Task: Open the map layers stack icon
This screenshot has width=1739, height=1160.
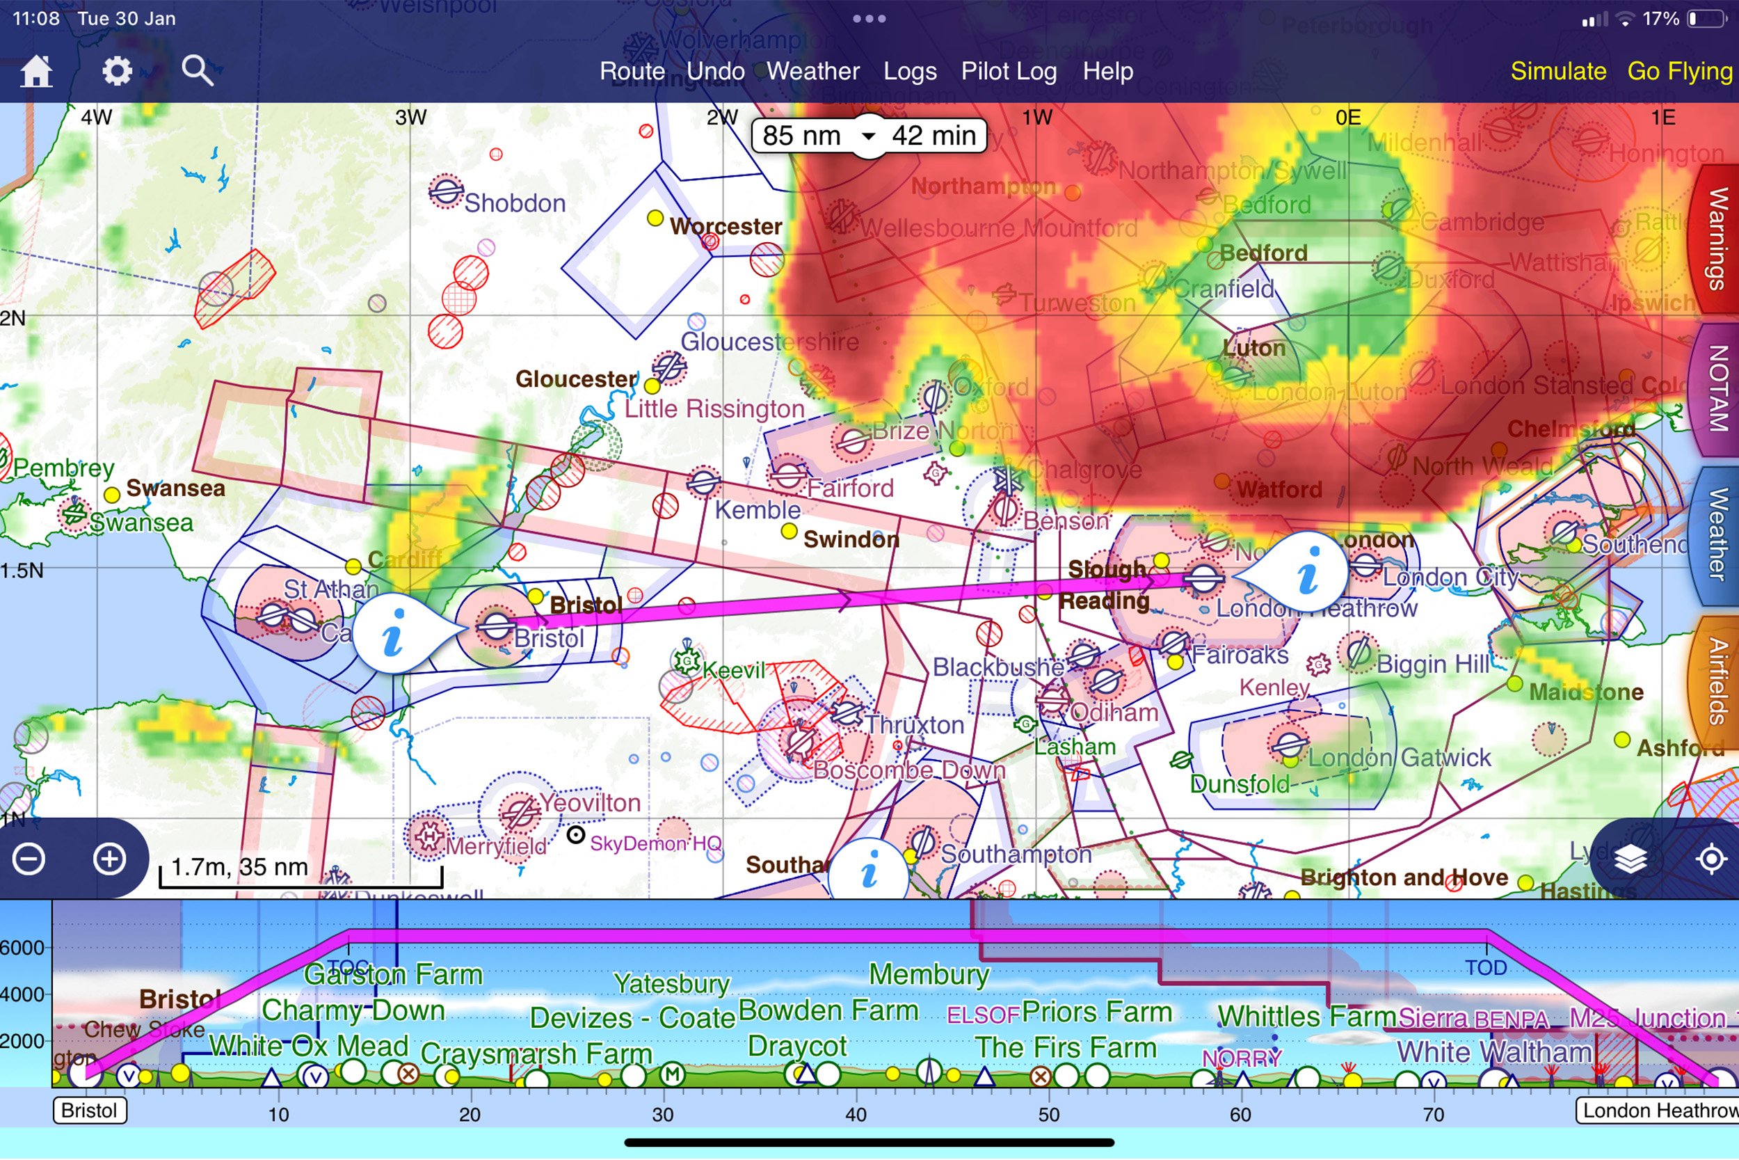Action: (x=1630, y=859)
